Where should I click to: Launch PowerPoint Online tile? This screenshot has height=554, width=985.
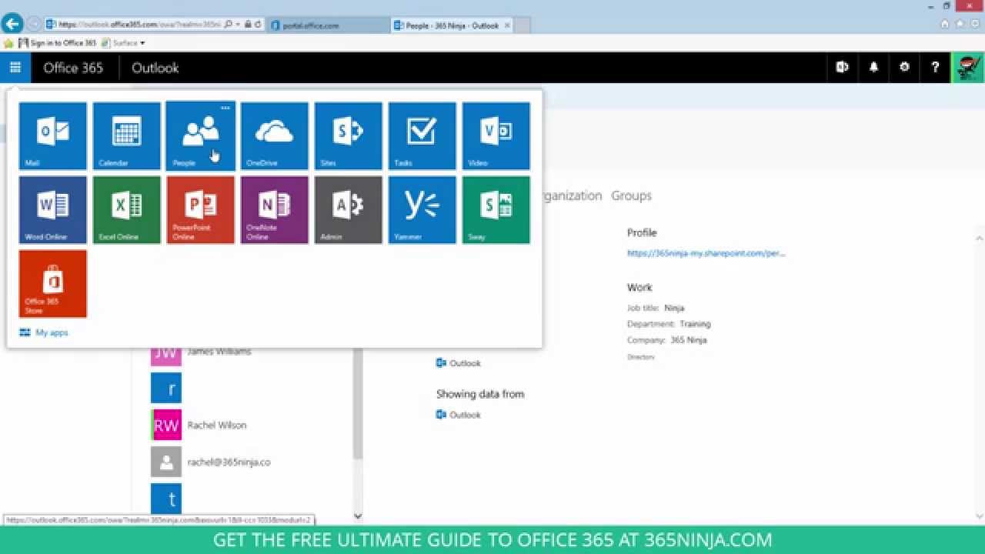(201, 210)
